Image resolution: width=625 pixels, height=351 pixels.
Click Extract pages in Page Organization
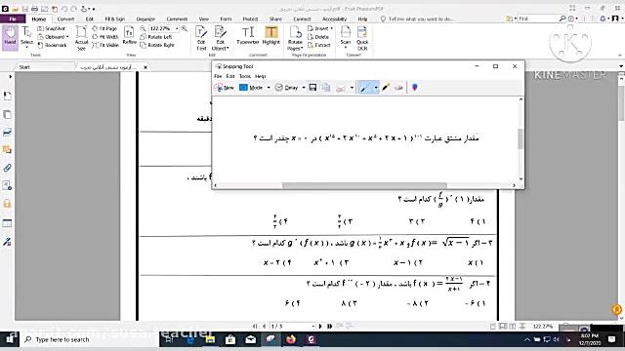coord(319,46)
